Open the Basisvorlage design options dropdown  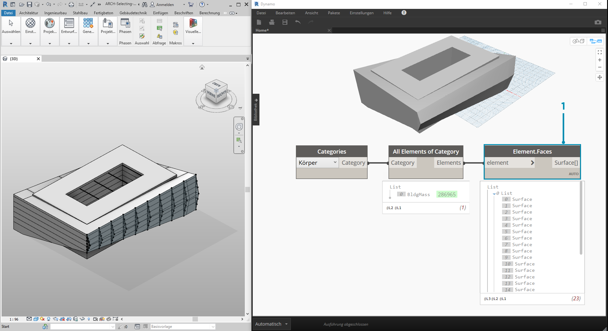[183, 327]
